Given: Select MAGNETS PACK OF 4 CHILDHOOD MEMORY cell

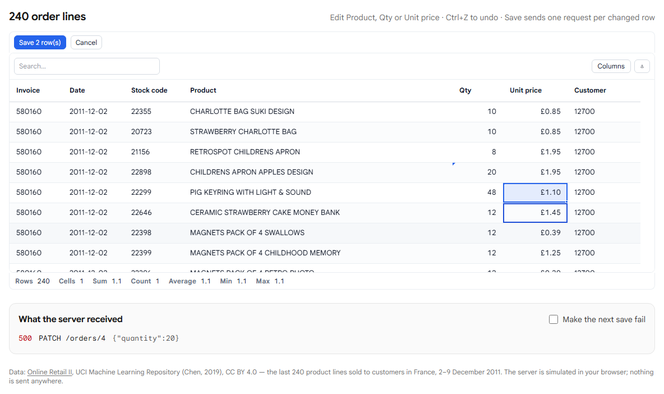Looking at the screenshot, I should 319,253.
